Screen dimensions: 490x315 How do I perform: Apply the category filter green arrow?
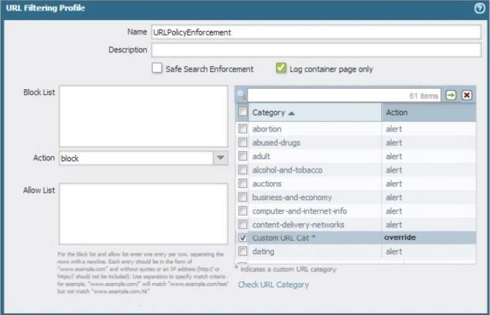pyautogui.click(x=450, y=95)
